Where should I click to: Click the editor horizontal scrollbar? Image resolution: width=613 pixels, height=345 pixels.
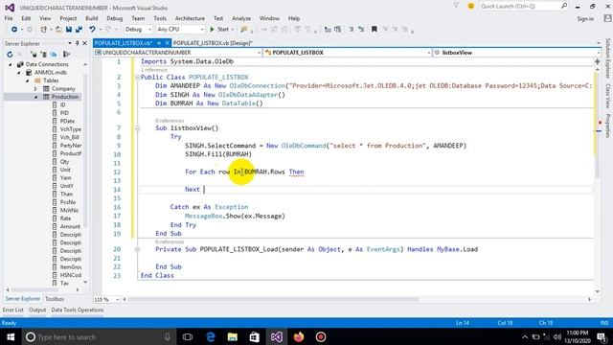274,299
